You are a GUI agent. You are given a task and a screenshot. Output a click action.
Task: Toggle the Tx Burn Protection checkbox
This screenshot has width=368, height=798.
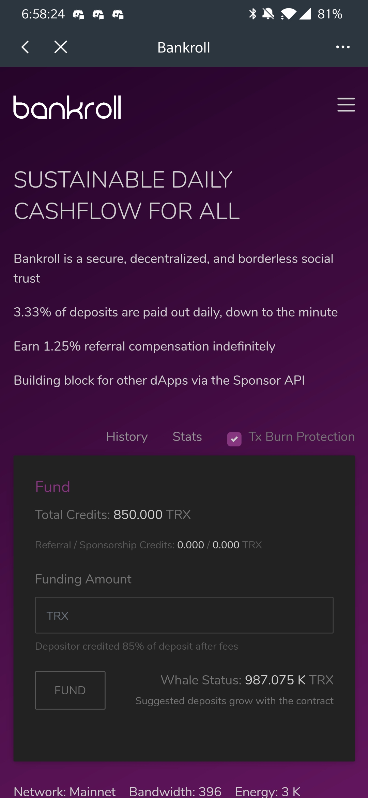coord(234,439)
